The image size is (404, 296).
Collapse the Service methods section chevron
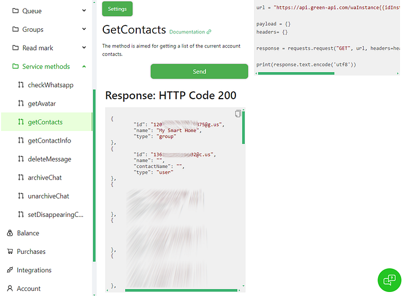84,66
